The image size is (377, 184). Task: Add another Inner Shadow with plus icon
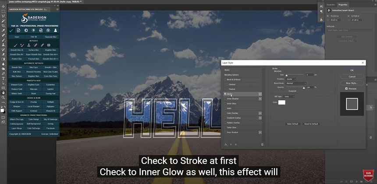[x=260, y=99]
